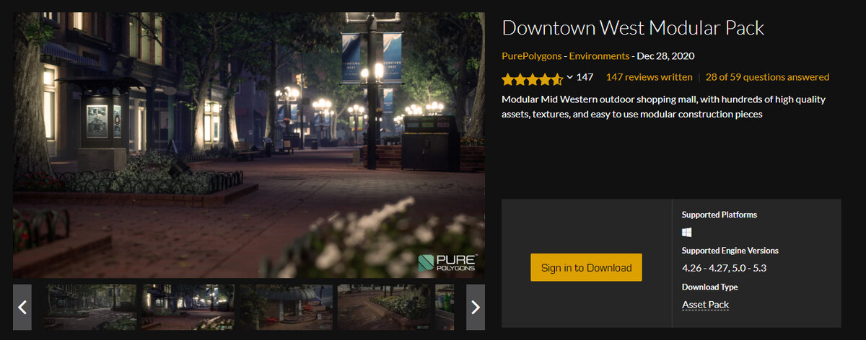Select the second night street thumbnail
The width and height of the screenshot is (866, 340).
[x=188, y=308]
